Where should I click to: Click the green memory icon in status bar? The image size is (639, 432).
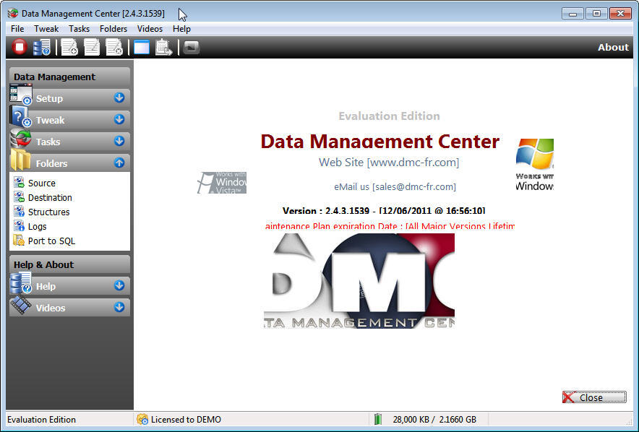378,419
